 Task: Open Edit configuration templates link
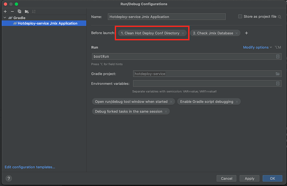[x=30, y=167]
